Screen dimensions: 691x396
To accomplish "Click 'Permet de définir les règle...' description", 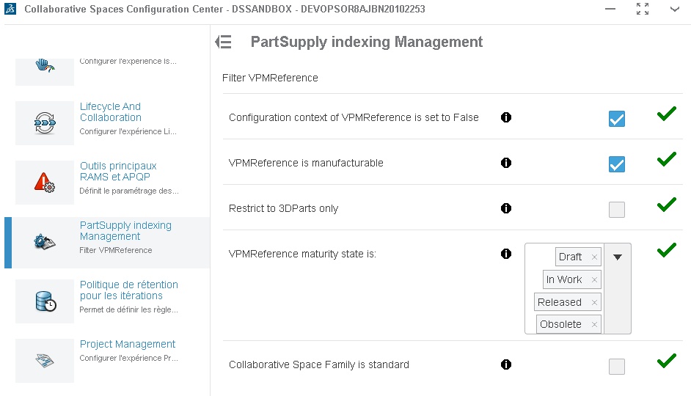I will click(128, 309).
